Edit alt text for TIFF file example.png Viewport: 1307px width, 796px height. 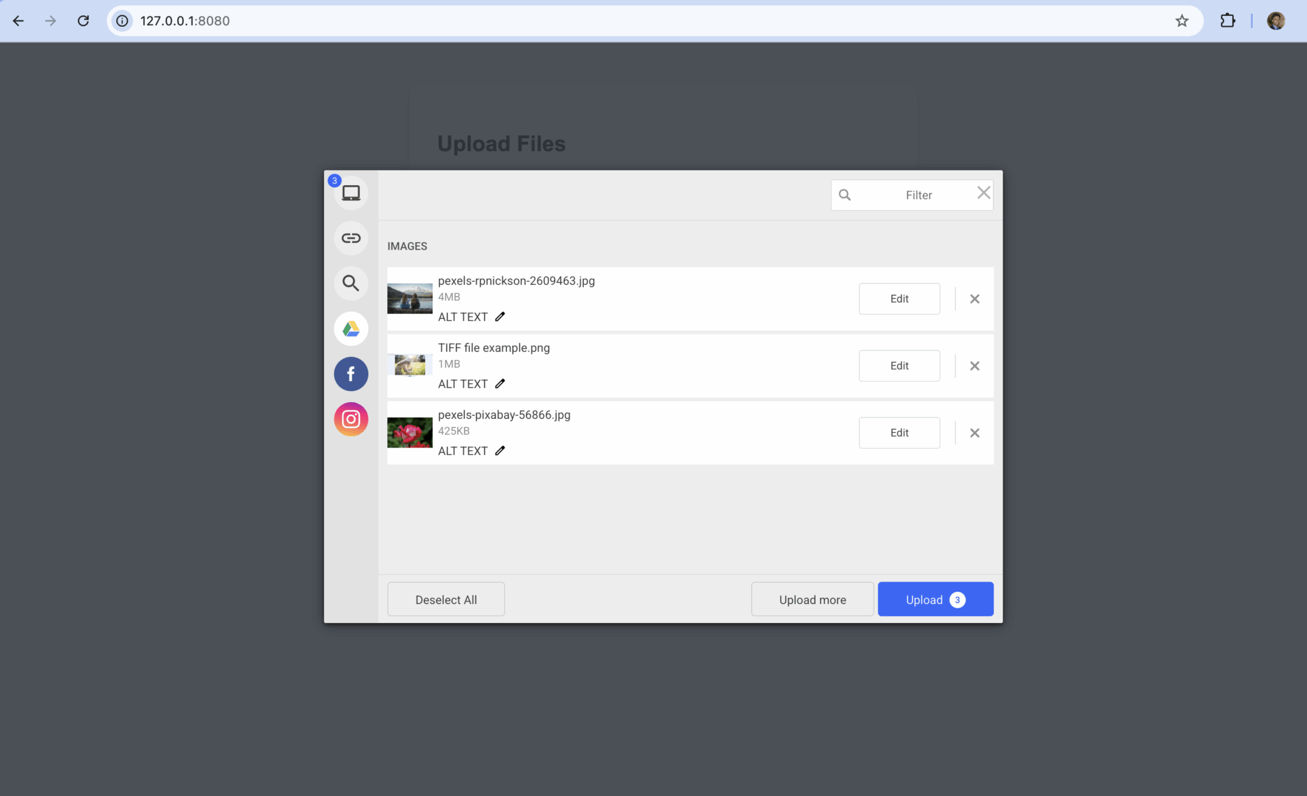click(500, 383)
